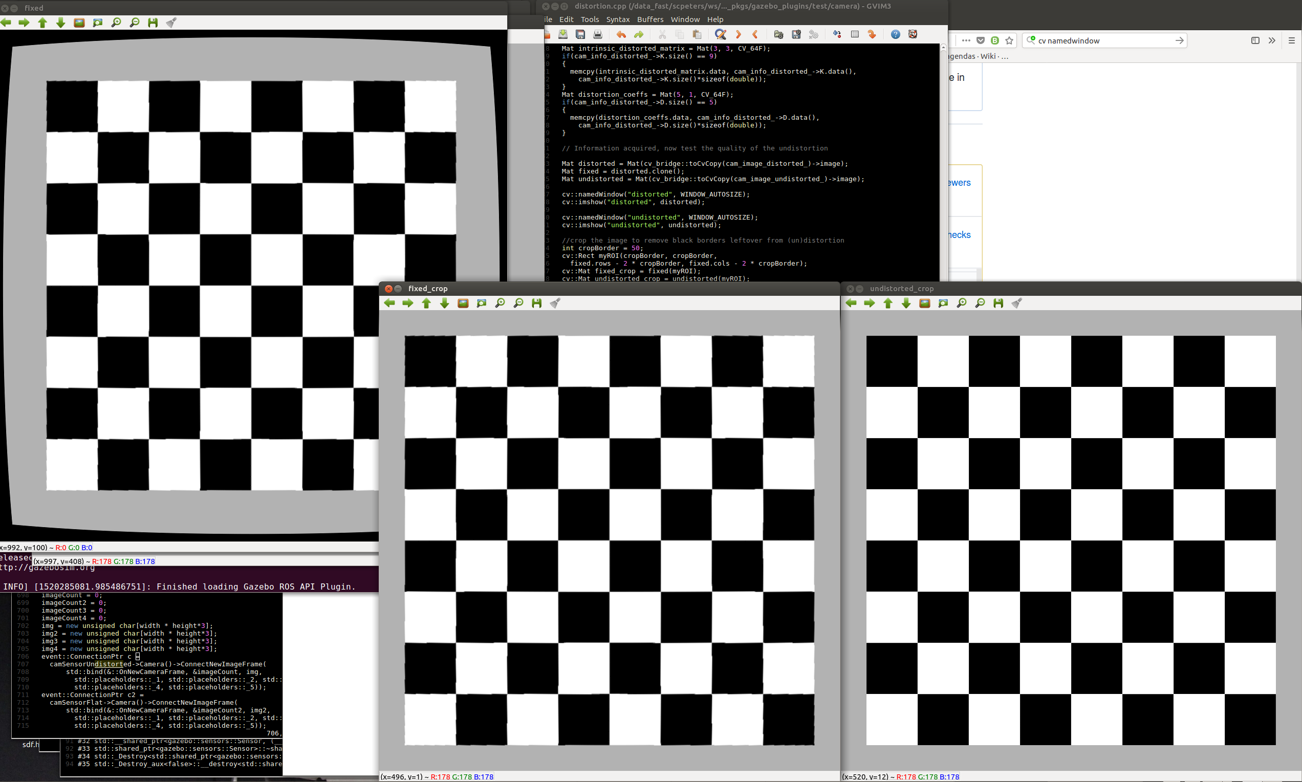Click the search go arrow button
Screen dimensions: 1302x782
click(1179, 40)
